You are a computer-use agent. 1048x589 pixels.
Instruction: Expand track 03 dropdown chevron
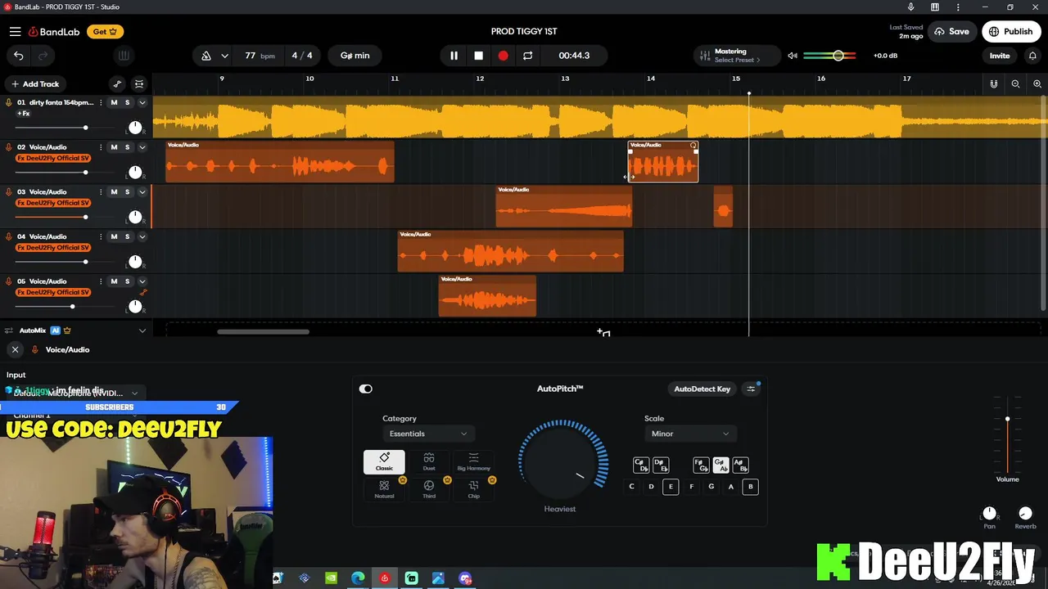point(142,191)
